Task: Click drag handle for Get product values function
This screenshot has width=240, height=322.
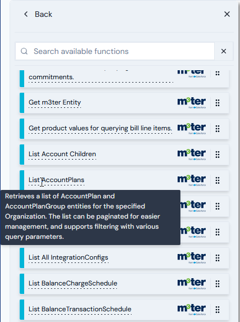Action: click(218, 129)
